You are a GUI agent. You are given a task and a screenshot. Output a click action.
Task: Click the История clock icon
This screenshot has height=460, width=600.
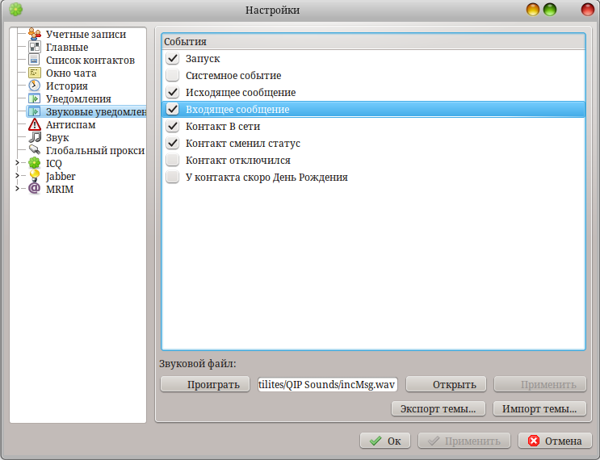[35, 86]
